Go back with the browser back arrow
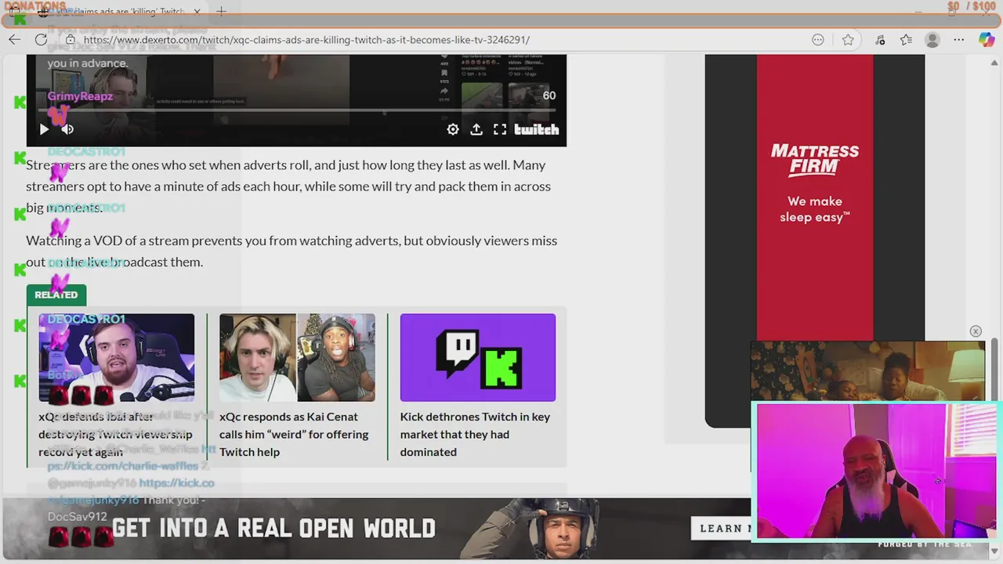Screen dimensions: 1003x564 (x=15, y=39)
